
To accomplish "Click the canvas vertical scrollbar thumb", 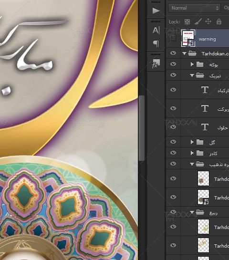I will pyautogui.click(x=141, y=128).
